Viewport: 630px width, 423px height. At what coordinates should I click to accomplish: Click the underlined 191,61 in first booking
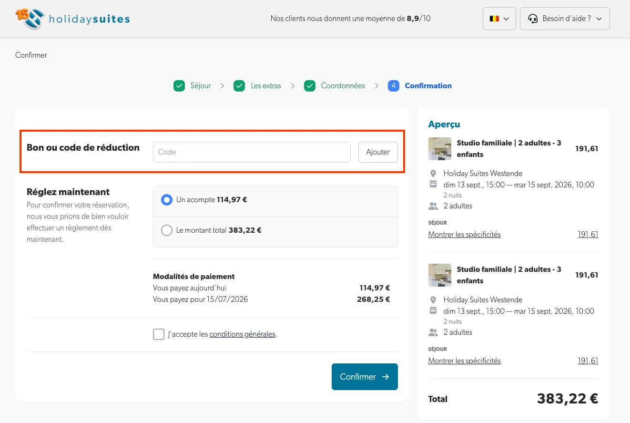pos(588,235)
